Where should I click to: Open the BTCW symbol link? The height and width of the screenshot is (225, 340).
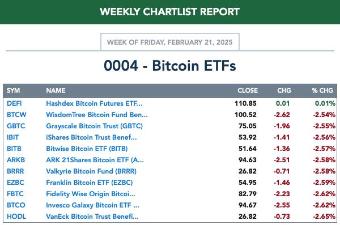[16, 115]
